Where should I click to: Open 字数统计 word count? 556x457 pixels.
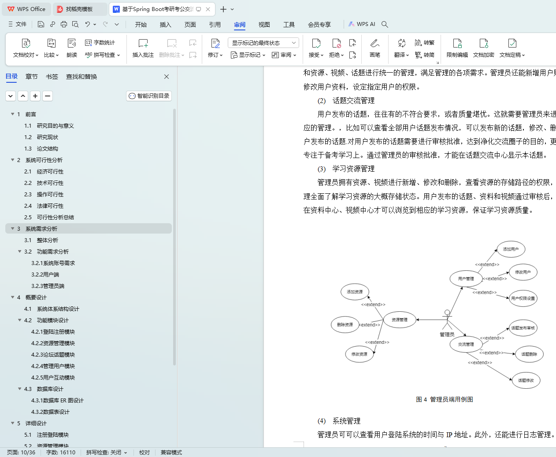tap(100, 43)
